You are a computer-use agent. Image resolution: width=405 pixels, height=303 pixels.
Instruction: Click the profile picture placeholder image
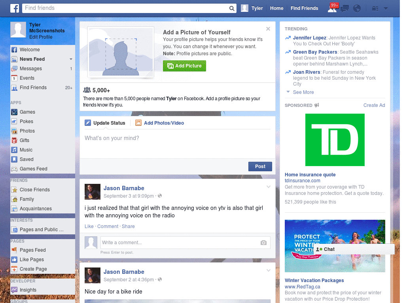121,52
